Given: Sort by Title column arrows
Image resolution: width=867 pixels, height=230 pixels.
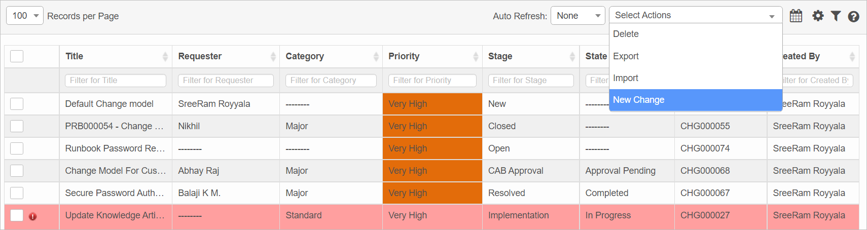Looking at the screenshot, I should pos(165,56).
